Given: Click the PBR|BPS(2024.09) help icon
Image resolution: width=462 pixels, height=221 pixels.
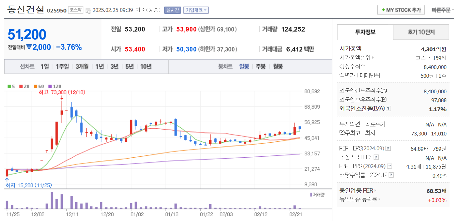Looking at the screenshot, I should [389, 166].
